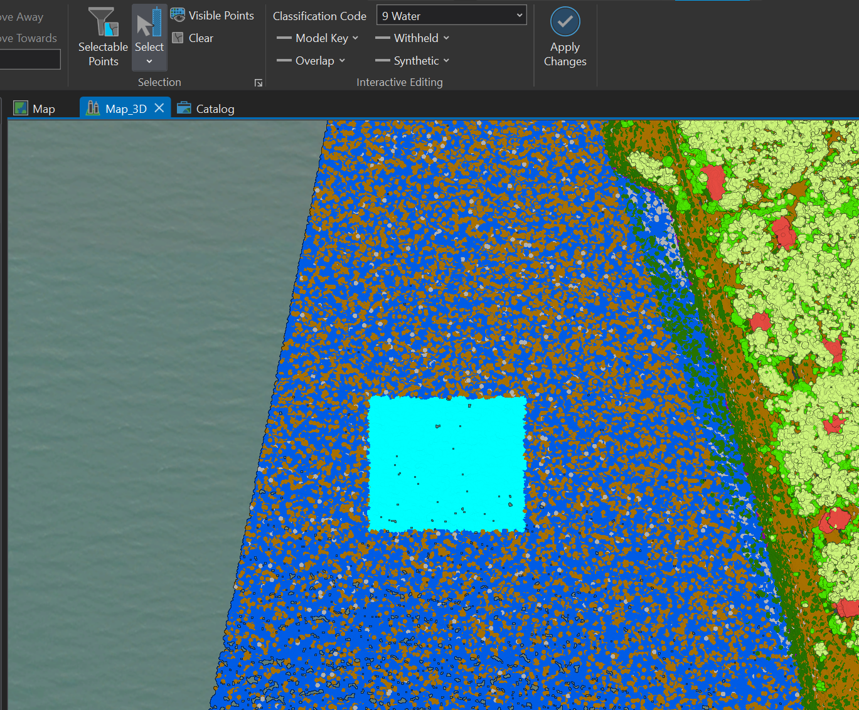This screenshot has width=859, height=710.
Task: Click the Move Towards option
Action: pyautogui.click(x=28, y=38)
